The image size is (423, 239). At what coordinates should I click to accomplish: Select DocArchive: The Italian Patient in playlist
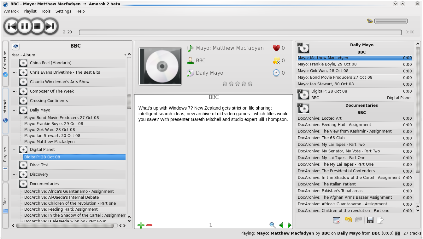click(x=355, y=185)
